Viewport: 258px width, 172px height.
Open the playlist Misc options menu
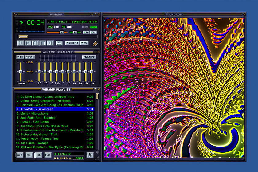[x=48, y=155]
